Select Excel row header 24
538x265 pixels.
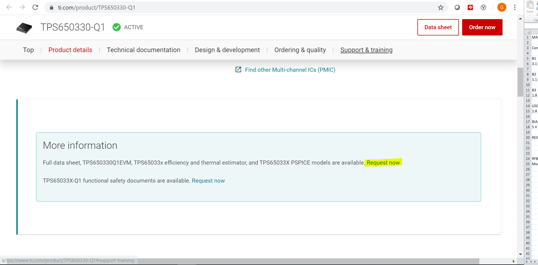(x=528, y=159)
